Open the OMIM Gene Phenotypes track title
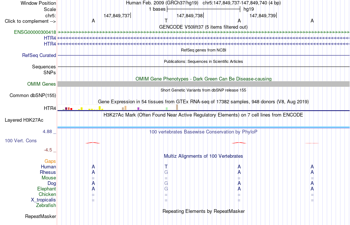 click(x=203, y=79)
